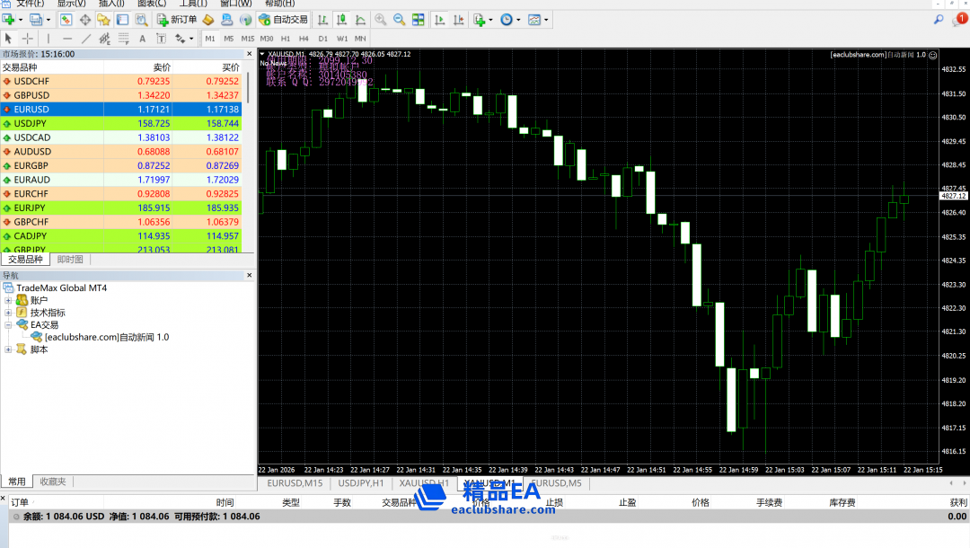Click the 新订单 (New Order) toolbar button
This screenshot has width=970, height=548.
[x=177, y=19]
